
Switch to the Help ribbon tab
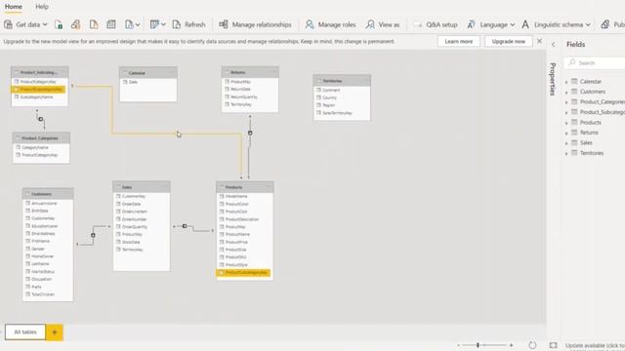pyautogui.click(x=42, y=7)
